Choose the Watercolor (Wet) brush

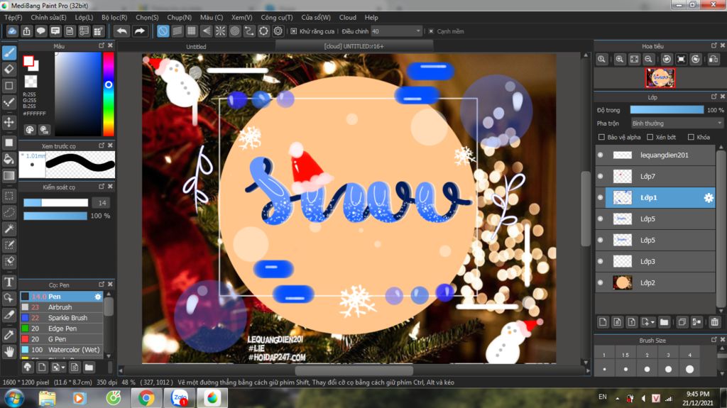coord(73,350)
